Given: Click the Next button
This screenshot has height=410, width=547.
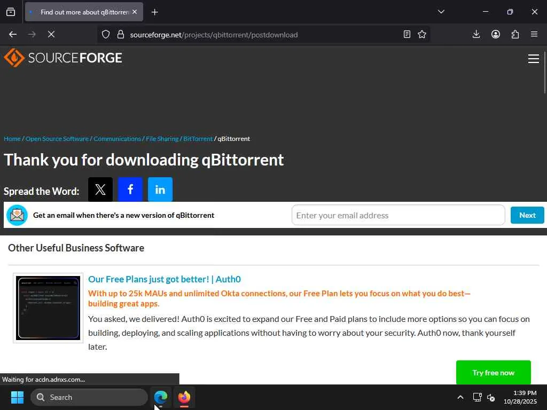Looking at the screenshot, I should point(527,215).
